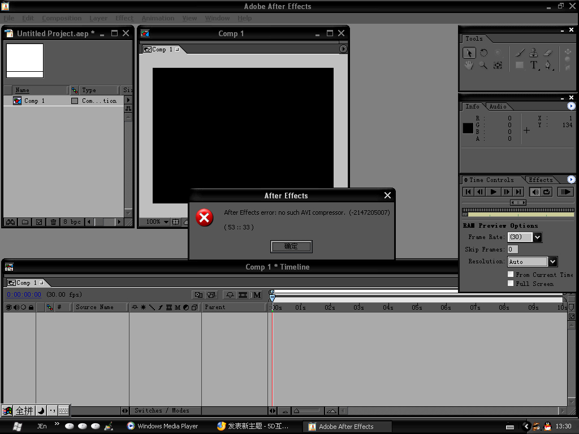Open the 100% magnification dropdown
This screenshot has height=434, width=579.
coord(158,222)
